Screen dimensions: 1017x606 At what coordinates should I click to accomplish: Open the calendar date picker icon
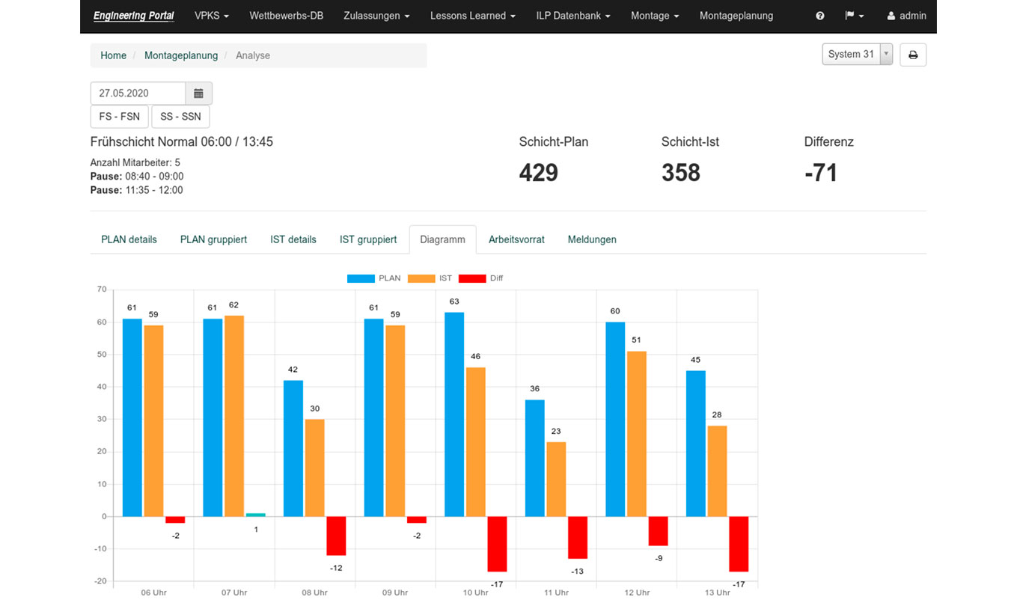tap(198, 94)
